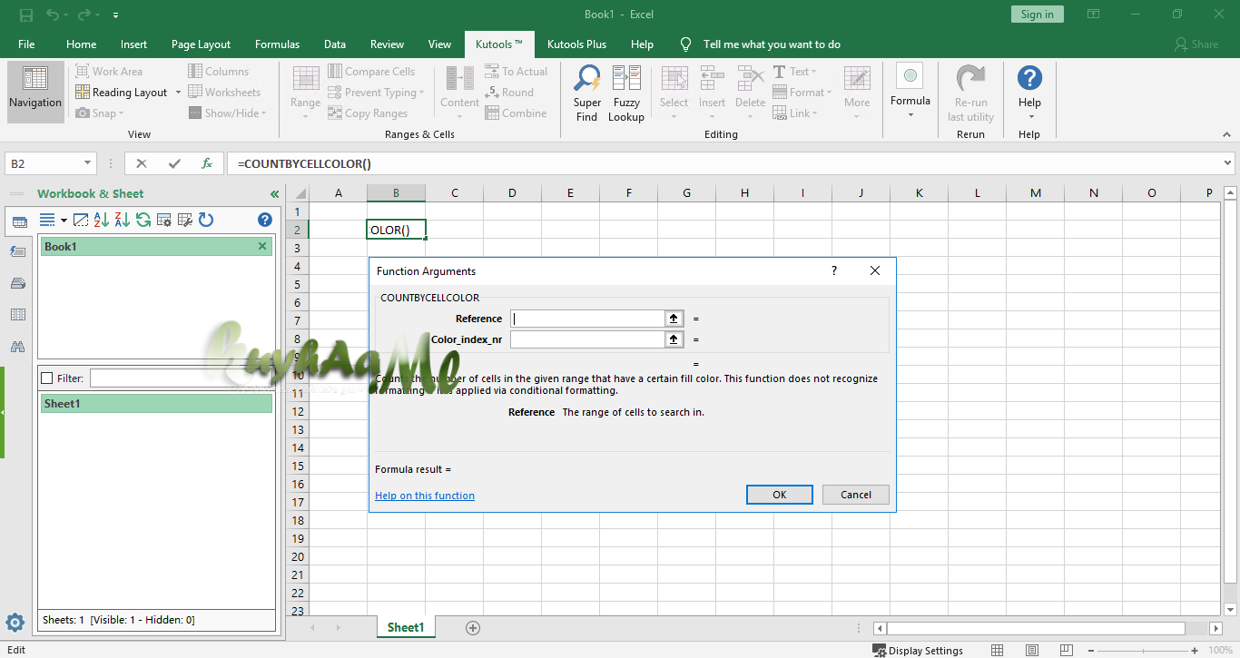Collapse dialog using Reference range selector
1240x658 pixels.
pyautogui.click(x=674, y=319)
